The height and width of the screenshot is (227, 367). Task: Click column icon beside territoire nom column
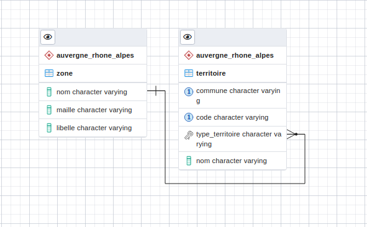(x=189, y=161)
